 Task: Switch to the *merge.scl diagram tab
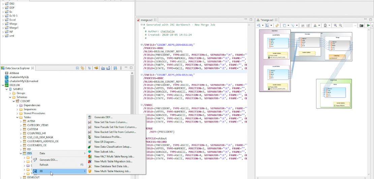pos(268,20)
